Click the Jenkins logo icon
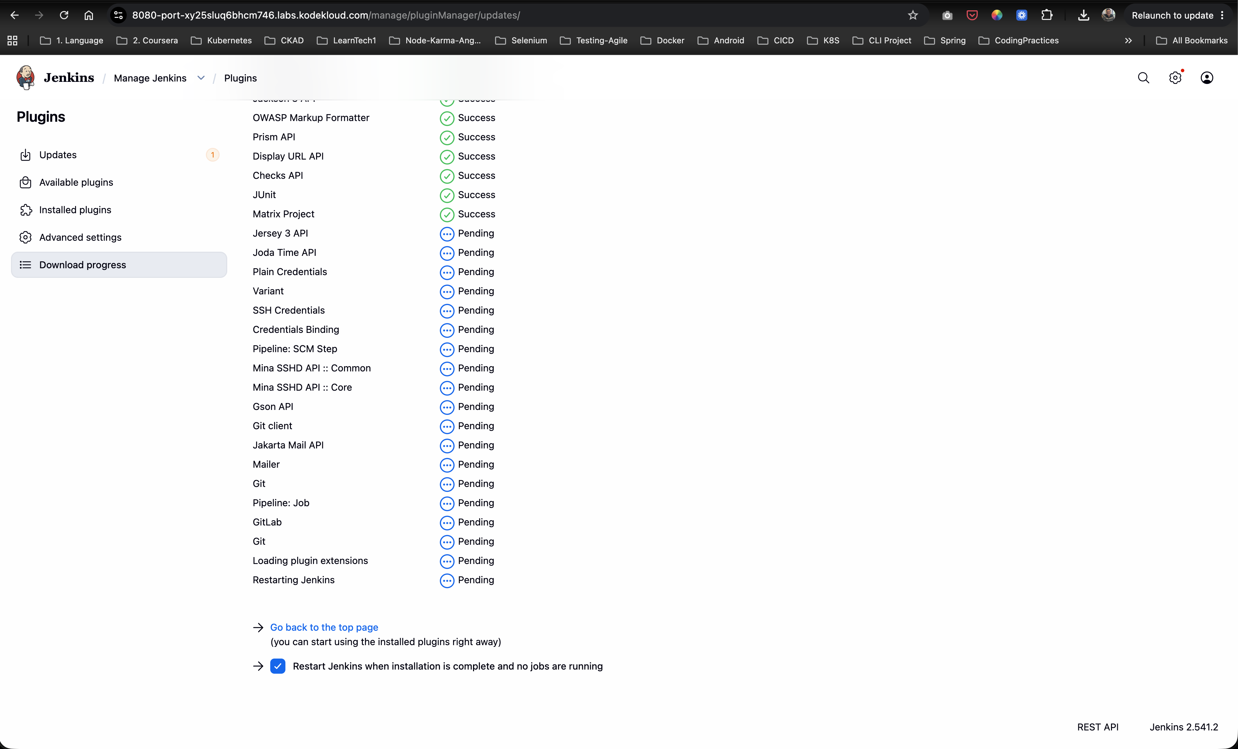The image size is (1238, 749). (x=25, y=78)
